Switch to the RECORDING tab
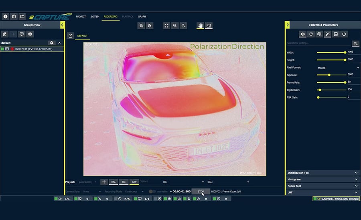 [111, 16]
